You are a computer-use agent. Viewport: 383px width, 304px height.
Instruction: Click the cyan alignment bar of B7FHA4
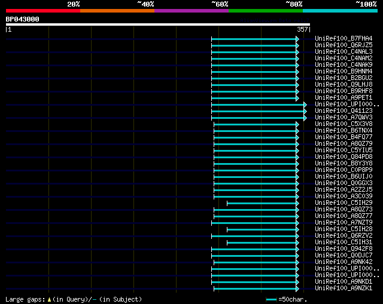pos(254,39)
